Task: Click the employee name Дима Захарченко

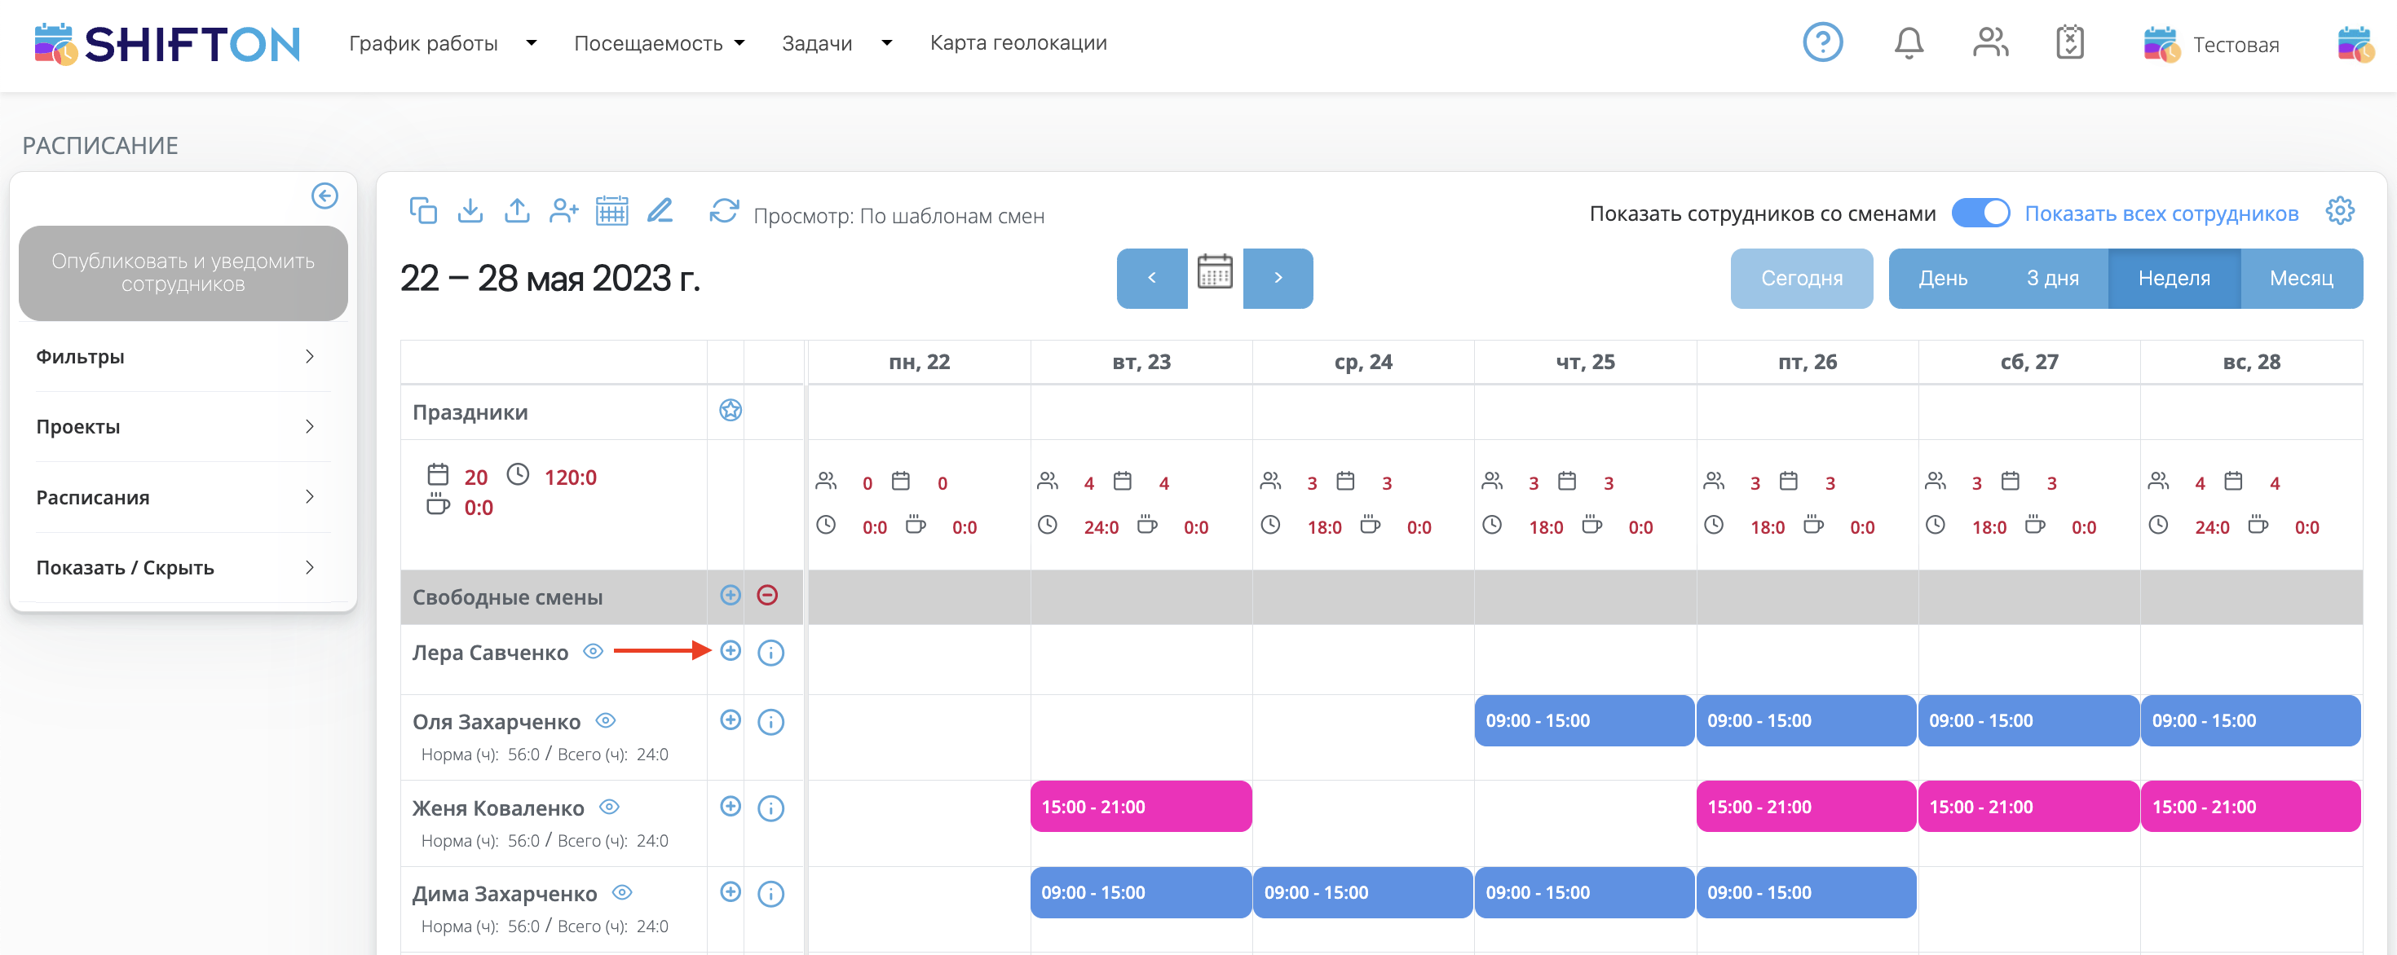Action: pyautogui.click(x=505, y=894)
